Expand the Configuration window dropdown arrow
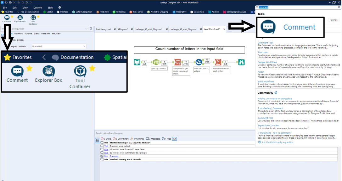Screen dimensions: 342x181 [86, 29]
